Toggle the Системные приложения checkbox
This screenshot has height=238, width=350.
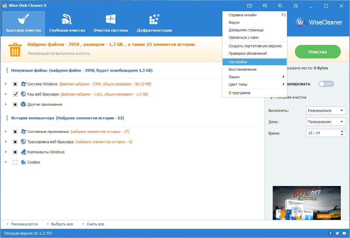coord(15,132)
